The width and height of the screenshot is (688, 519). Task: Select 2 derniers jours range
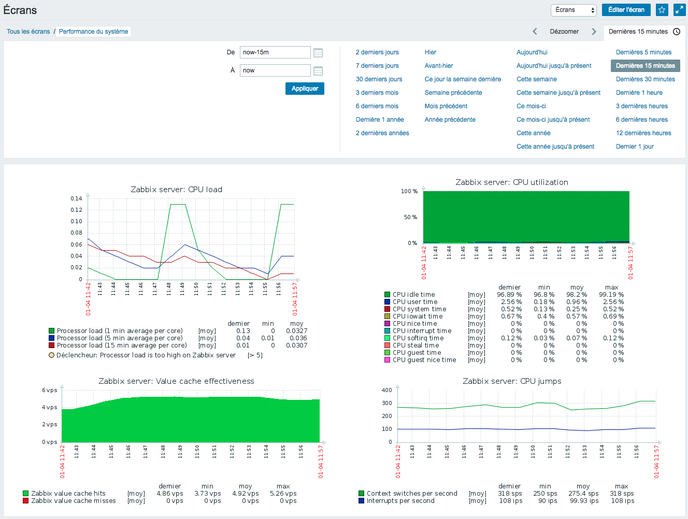377,52
